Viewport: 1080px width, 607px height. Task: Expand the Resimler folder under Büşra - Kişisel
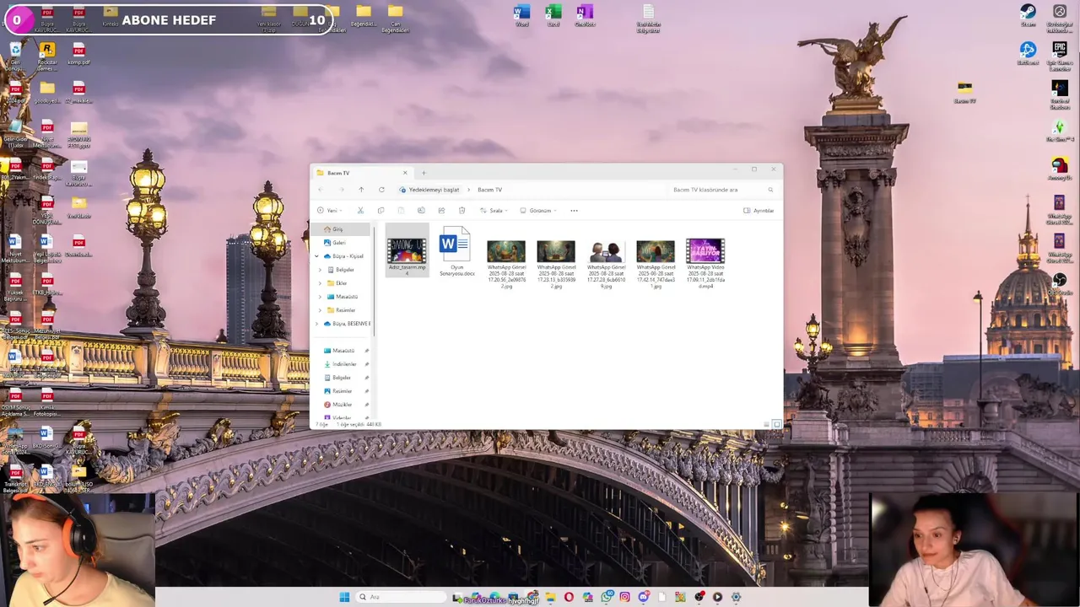(321, 310)
